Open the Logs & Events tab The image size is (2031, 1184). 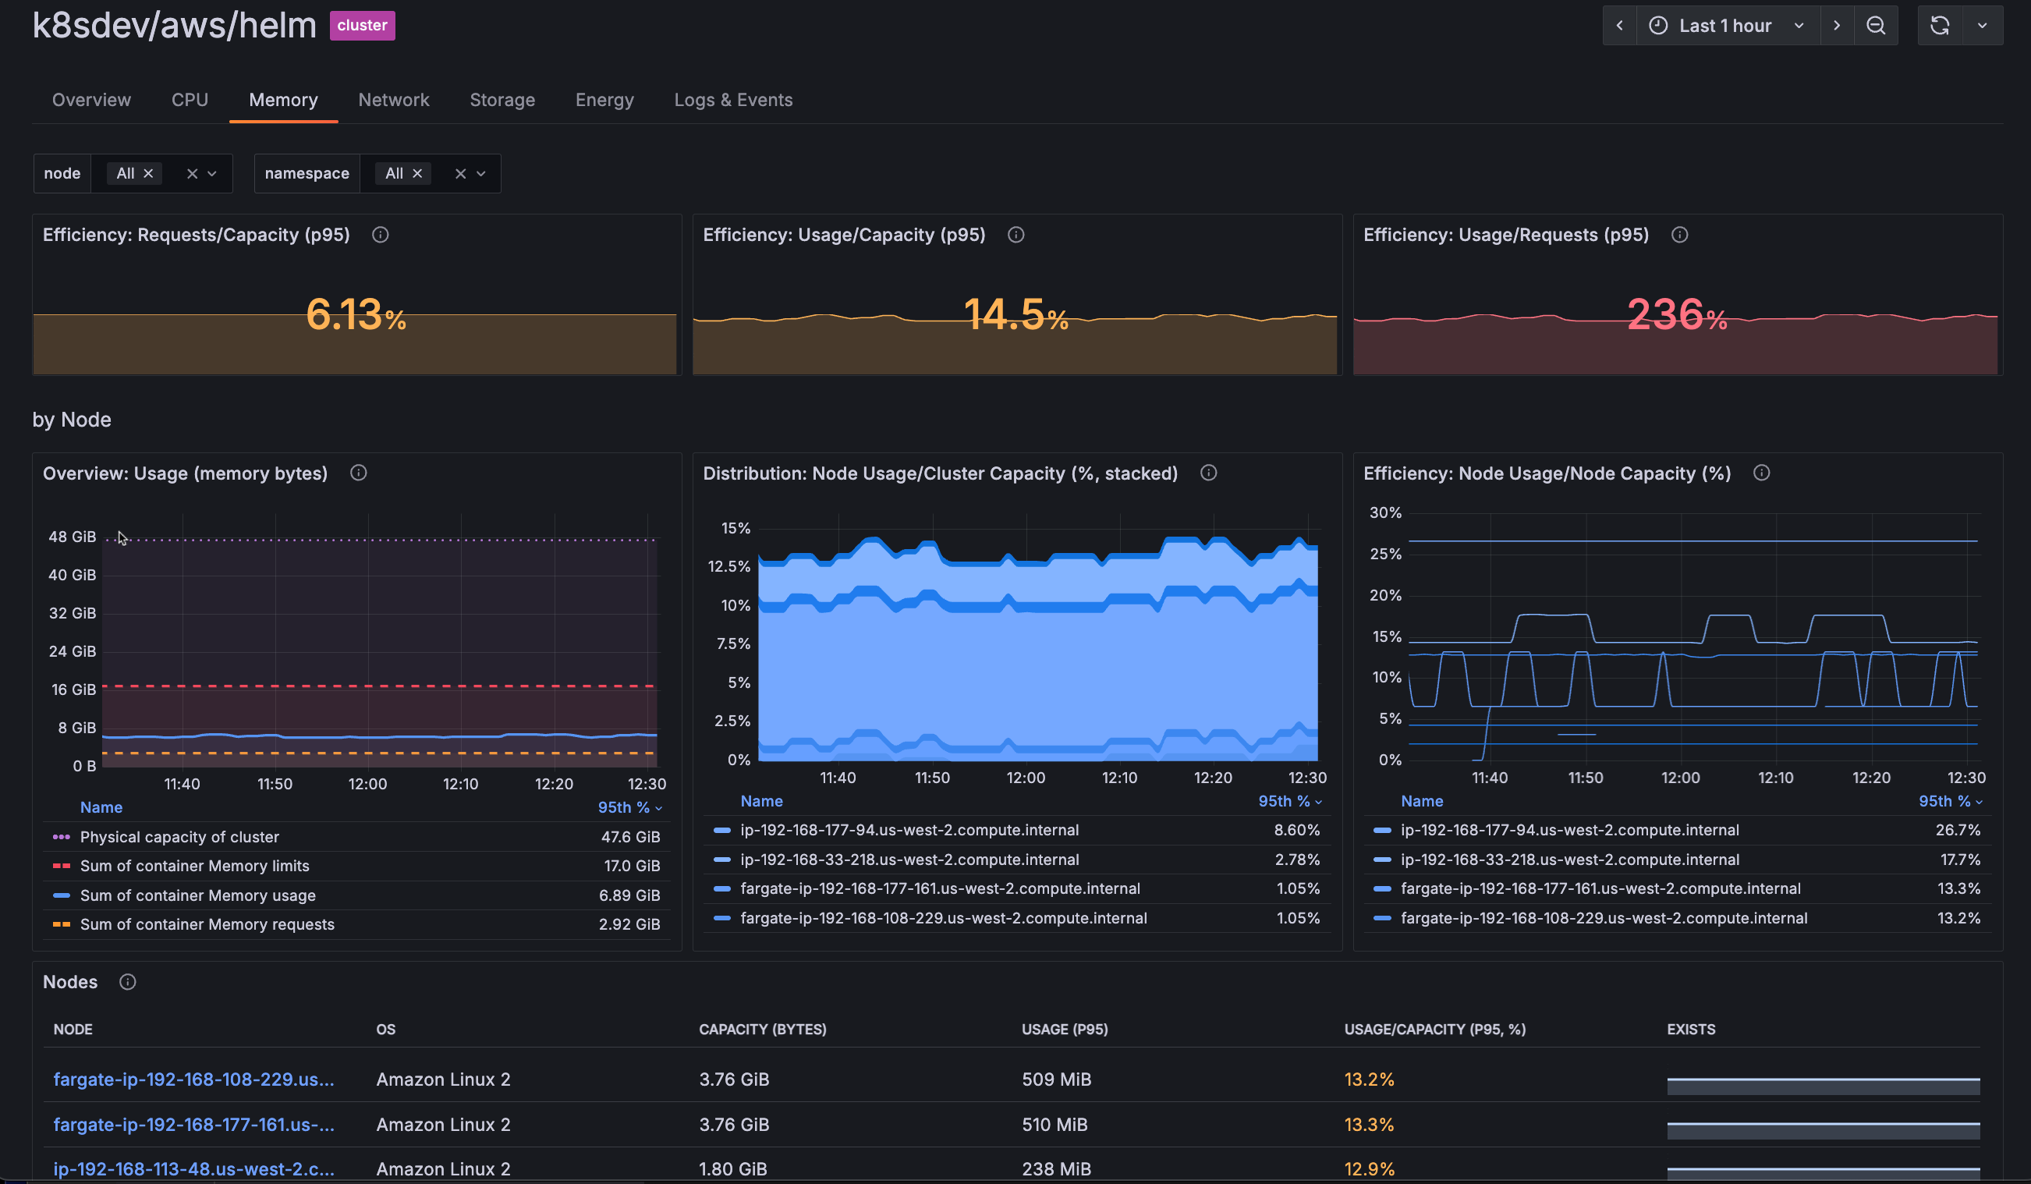[732, 100]
